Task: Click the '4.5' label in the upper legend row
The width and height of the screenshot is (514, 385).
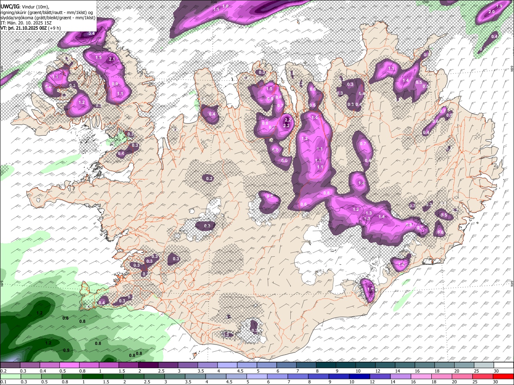Action: coord(240,371)
